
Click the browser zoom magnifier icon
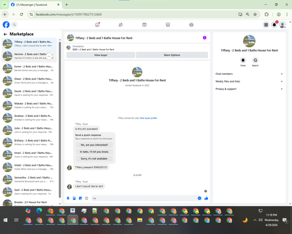[x=248, y=15]
